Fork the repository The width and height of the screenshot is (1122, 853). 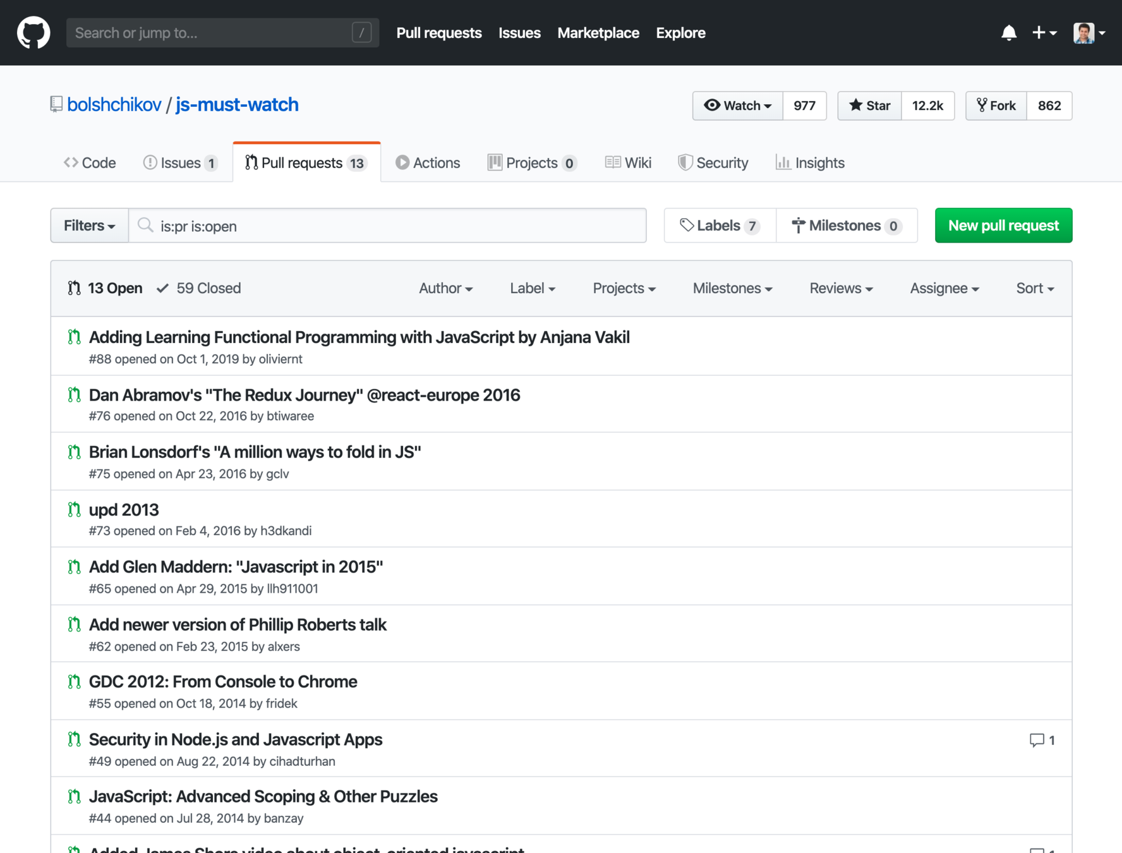click(996, 106)
